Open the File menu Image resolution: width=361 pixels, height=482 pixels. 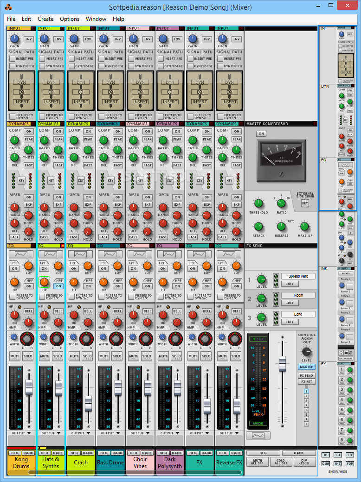(x=11, y=19)
